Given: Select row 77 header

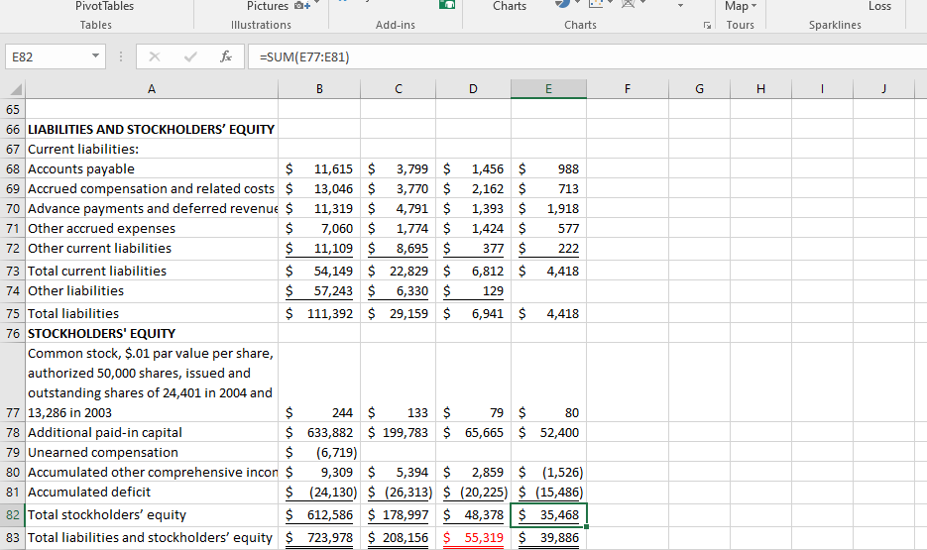Looking at the screenshot, I should tap(13, 383).
